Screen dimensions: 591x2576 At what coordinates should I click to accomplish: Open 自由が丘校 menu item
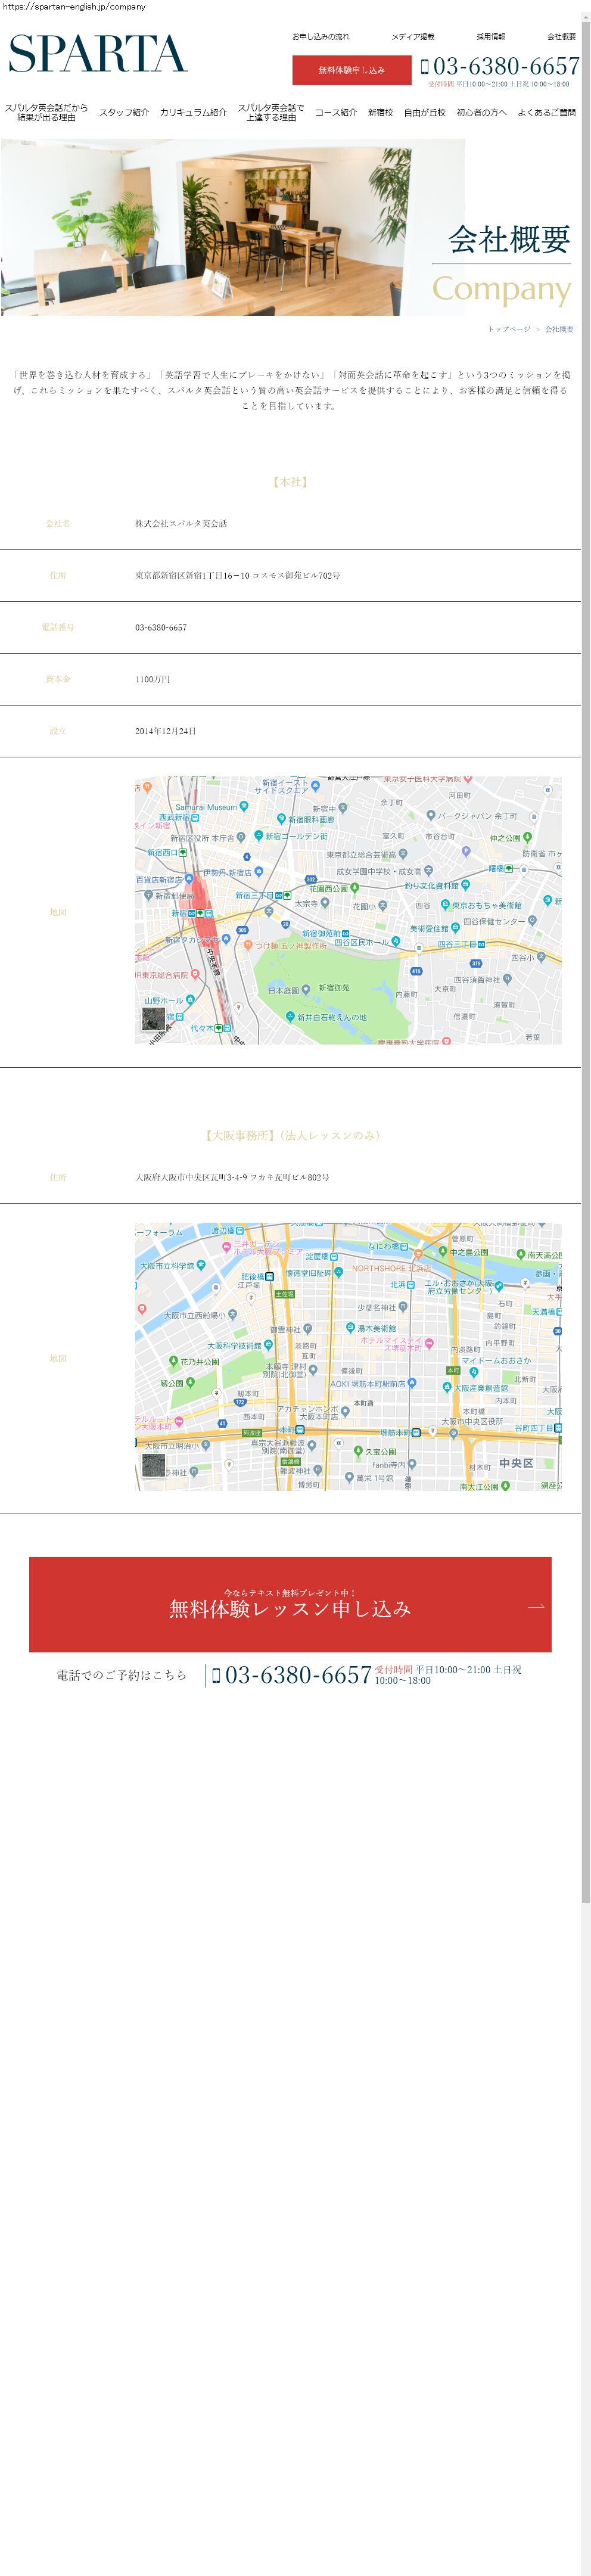(425, 112)
